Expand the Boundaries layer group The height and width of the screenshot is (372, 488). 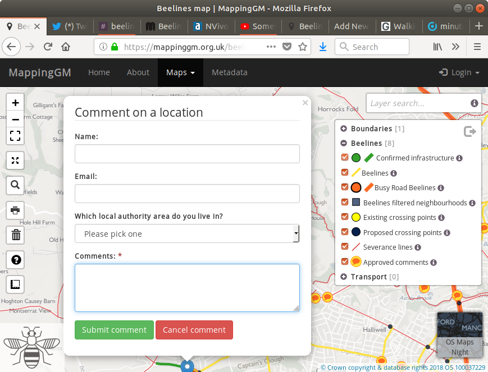point(344,128)
